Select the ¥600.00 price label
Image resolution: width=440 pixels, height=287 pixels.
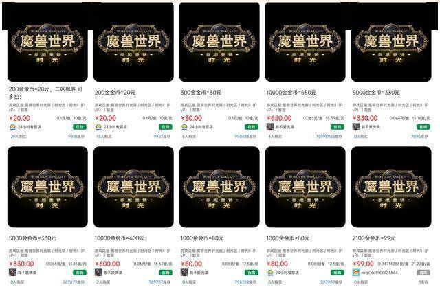[107, 264]
